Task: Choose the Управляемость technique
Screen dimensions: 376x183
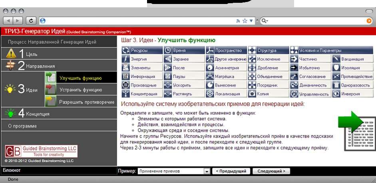Action: tap(310, 94)
